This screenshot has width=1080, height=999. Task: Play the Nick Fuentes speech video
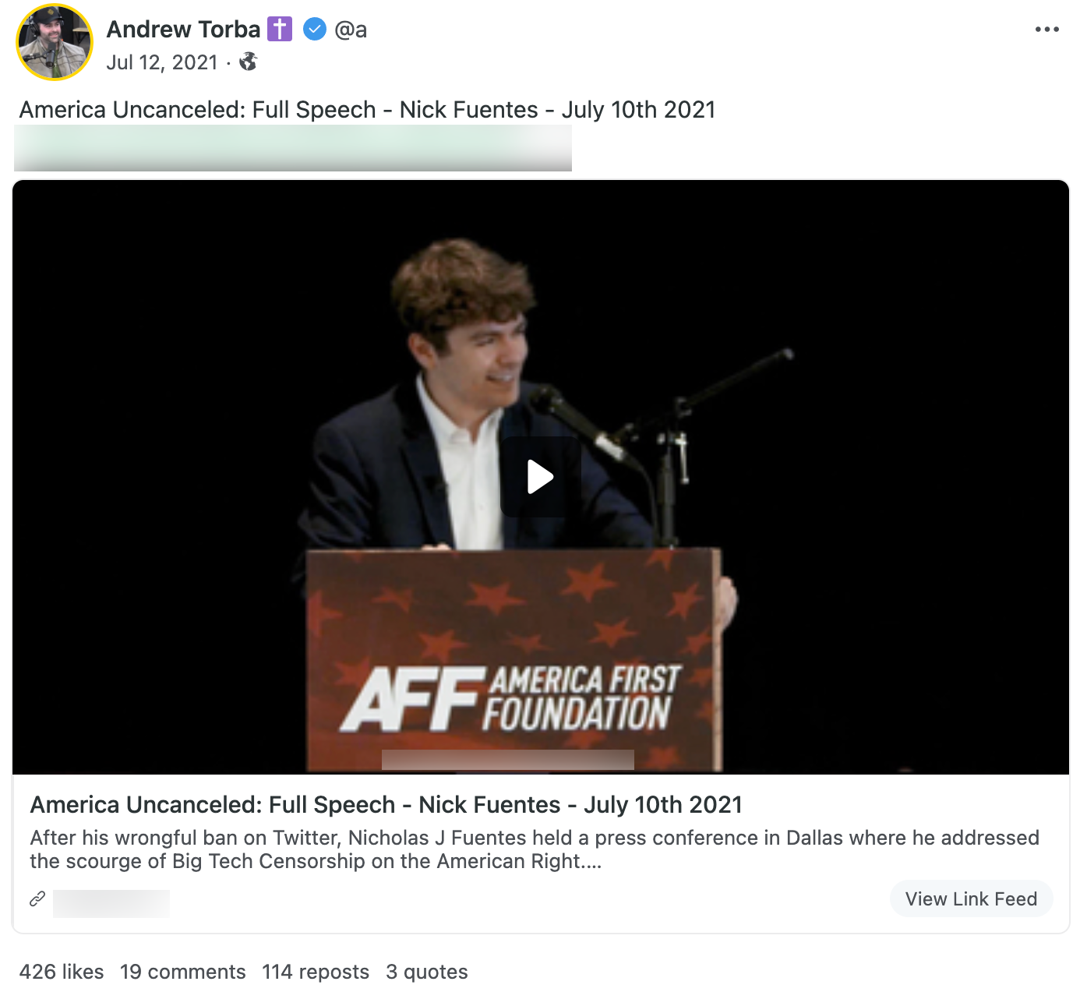540,477
